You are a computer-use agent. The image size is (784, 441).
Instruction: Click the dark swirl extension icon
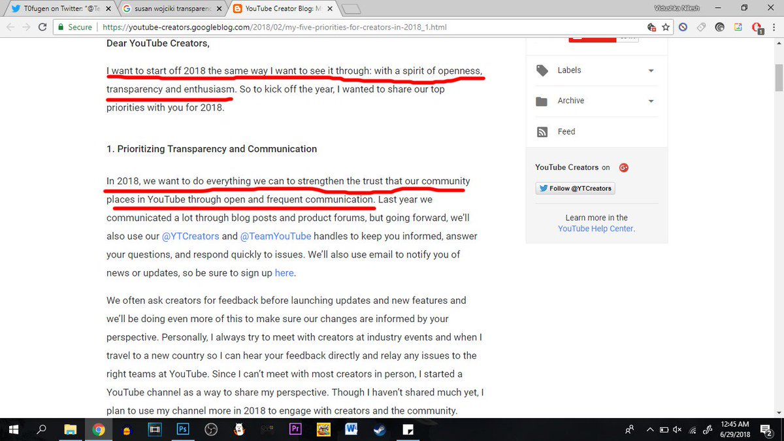720,27
